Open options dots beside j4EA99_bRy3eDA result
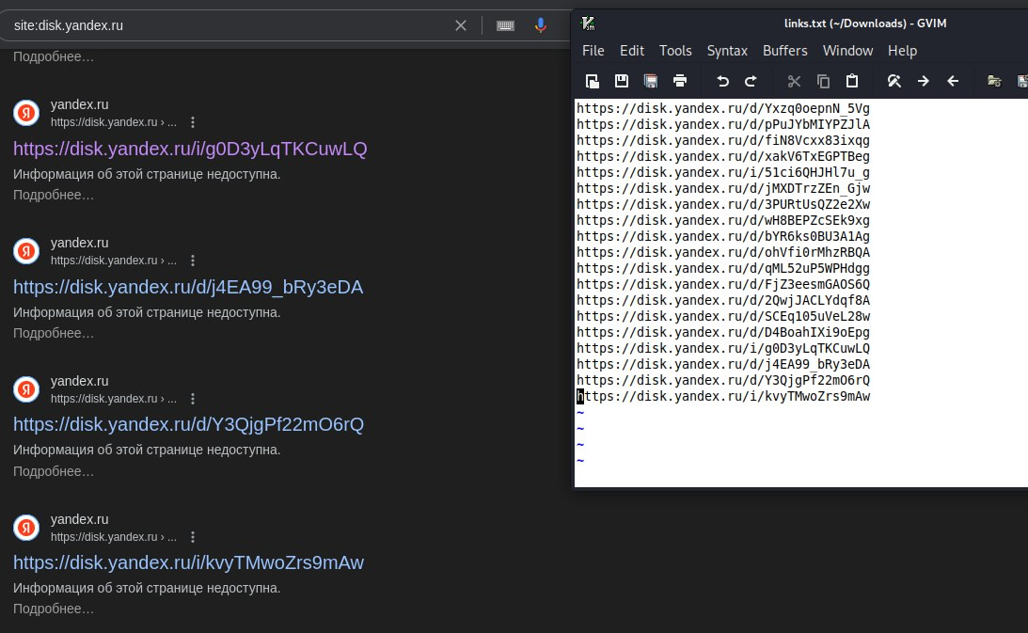 pos(193,261)
